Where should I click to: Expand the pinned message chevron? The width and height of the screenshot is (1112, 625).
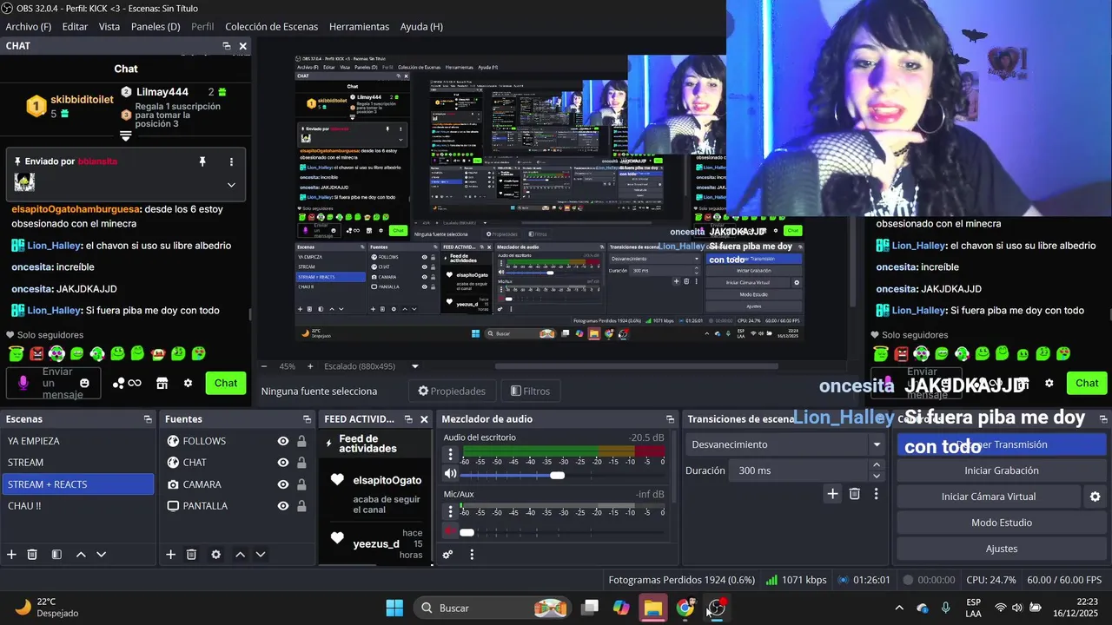pos(231,185)
